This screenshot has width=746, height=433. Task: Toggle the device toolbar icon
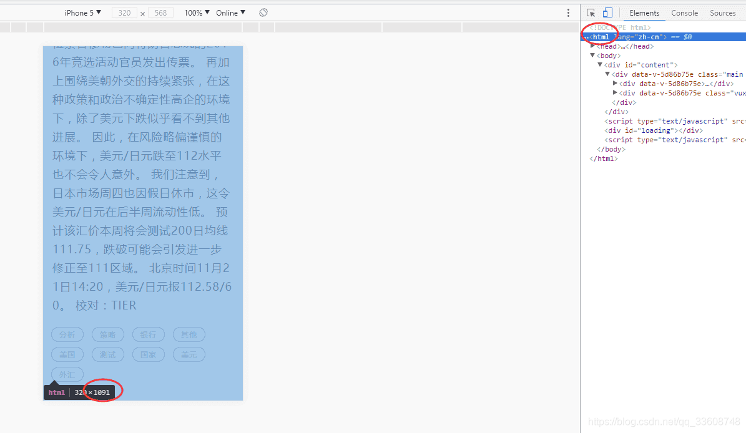[607, 12]
